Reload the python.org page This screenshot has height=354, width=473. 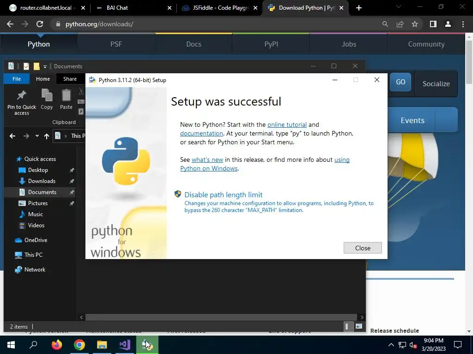tap(40, 24)
